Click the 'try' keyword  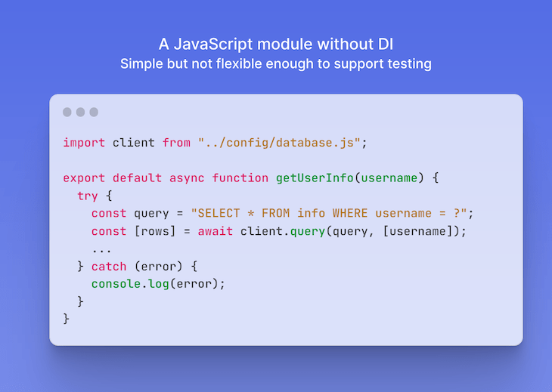(x=87, y=196)
